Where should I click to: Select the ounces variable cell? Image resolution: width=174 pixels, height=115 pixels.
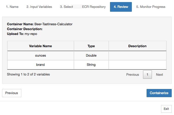point(40,55)
